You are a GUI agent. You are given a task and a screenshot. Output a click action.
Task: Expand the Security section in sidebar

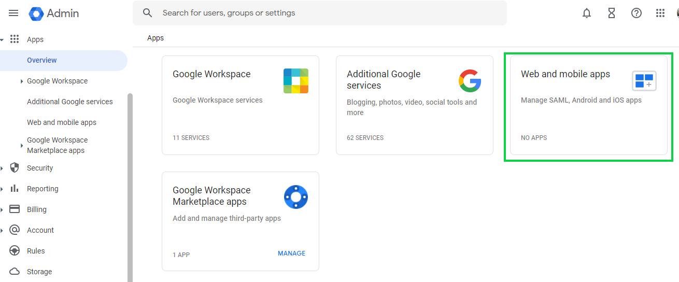[x=3, y=168]
